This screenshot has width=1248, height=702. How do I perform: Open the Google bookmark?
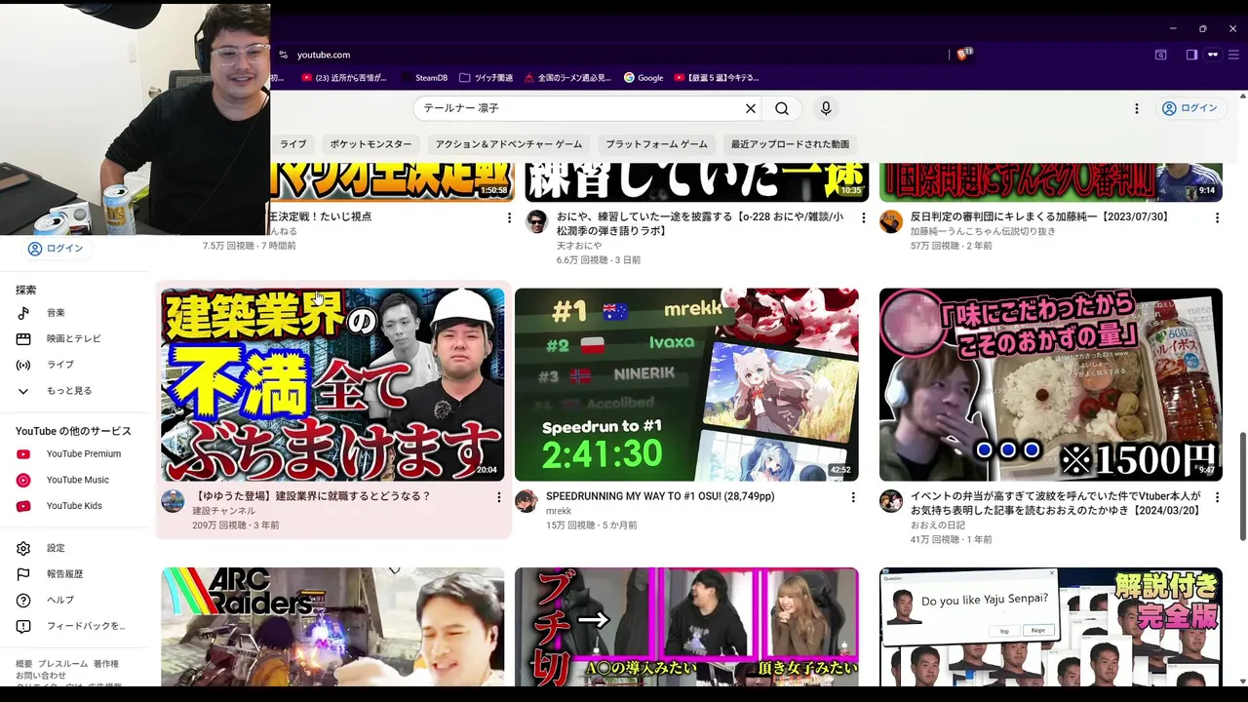643,78
